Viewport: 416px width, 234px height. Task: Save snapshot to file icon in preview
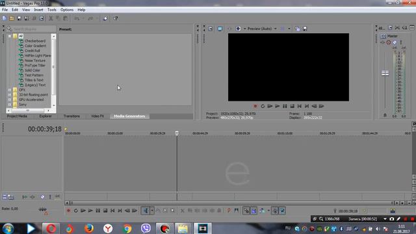tap(305, 29)
